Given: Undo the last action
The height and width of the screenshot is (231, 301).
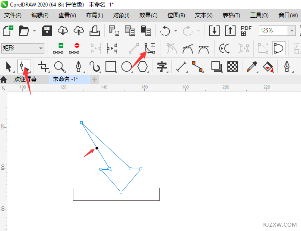Looking at the screenshot, I should tap(165, 31).
